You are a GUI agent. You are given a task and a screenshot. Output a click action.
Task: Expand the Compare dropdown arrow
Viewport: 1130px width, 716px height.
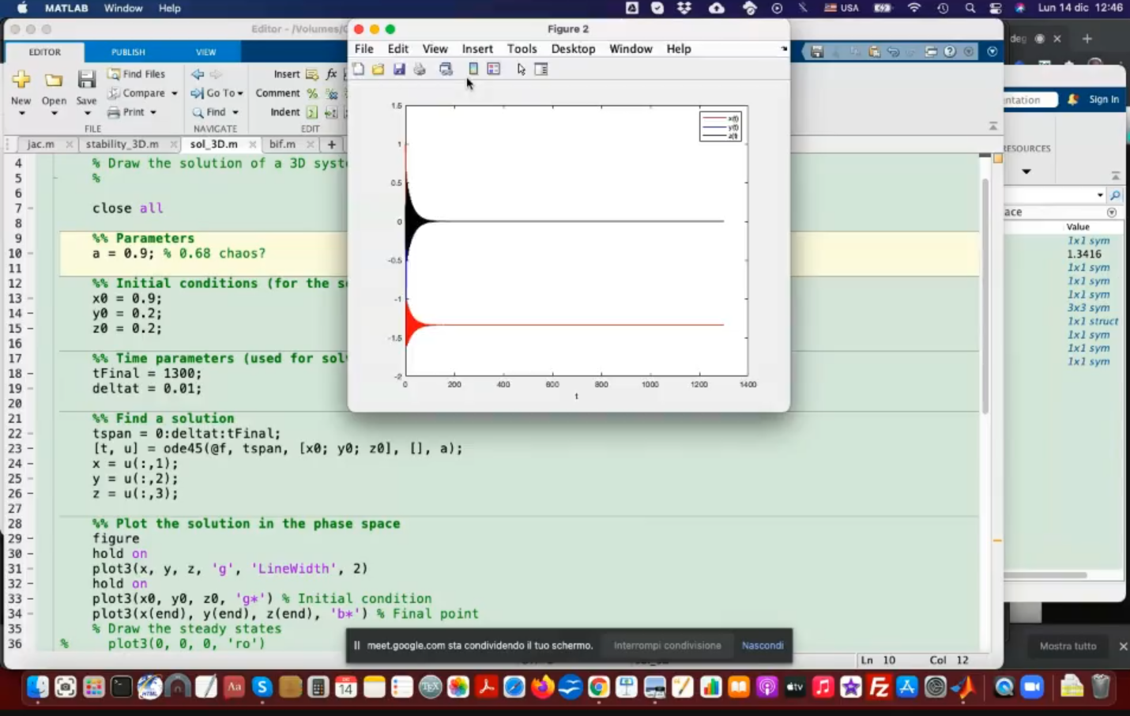pos(175,93)
